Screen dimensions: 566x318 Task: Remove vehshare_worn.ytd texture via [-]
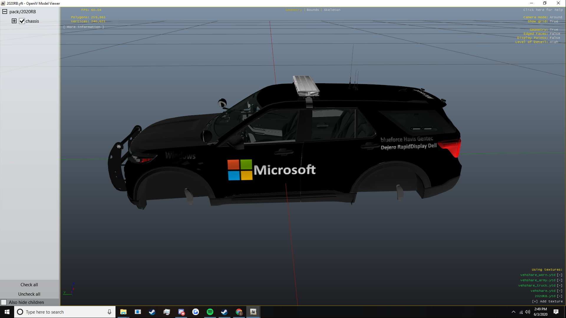pyautogui.click(x=560, y=275)
